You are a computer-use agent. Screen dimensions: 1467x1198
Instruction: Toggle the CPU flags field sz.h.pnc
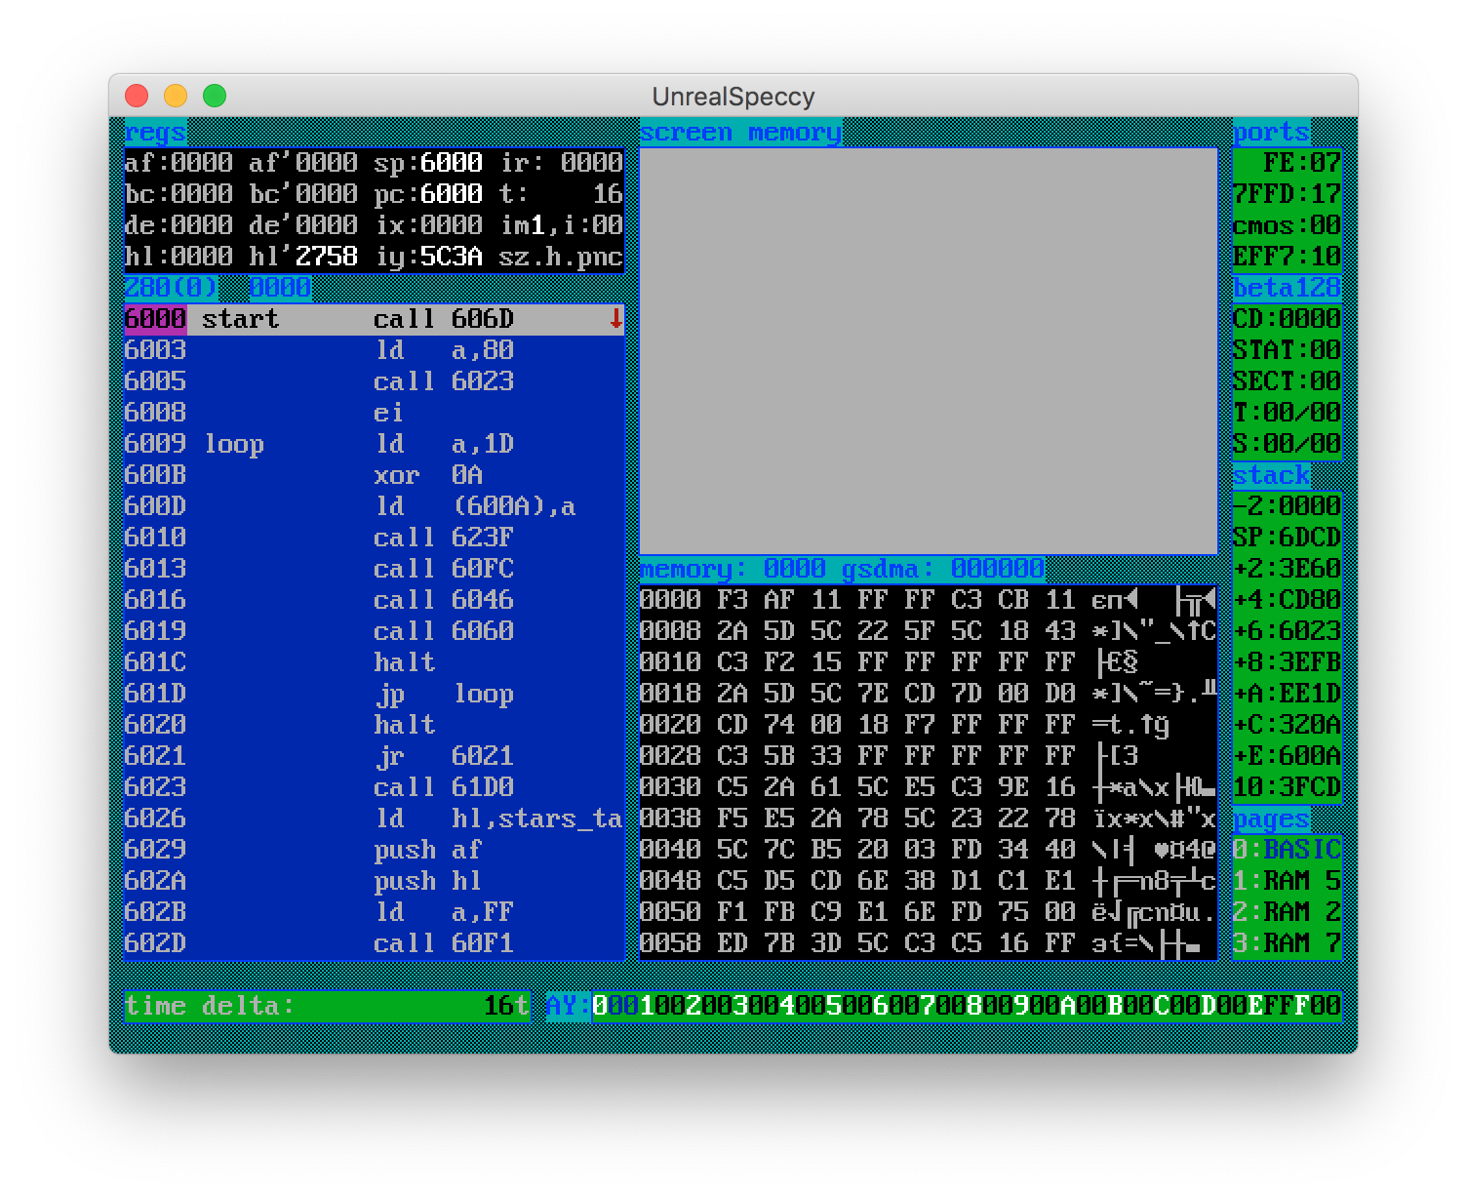[x=560, y=257]
